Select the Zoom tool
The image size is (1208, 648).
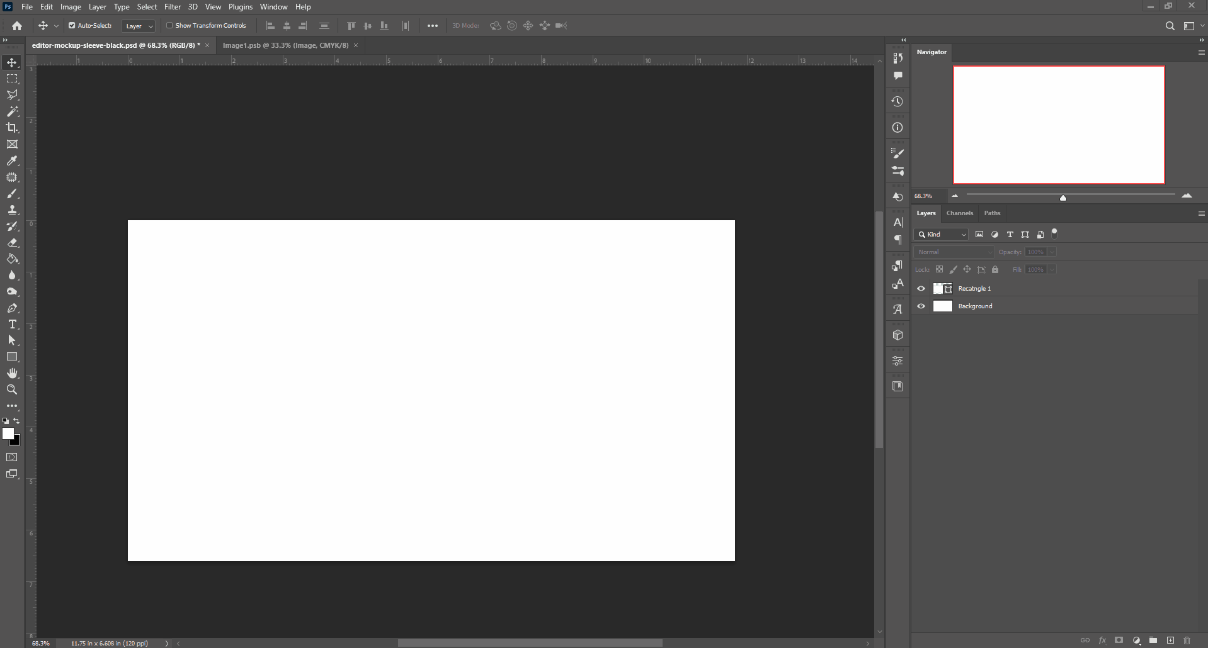(x=12, y=389)
